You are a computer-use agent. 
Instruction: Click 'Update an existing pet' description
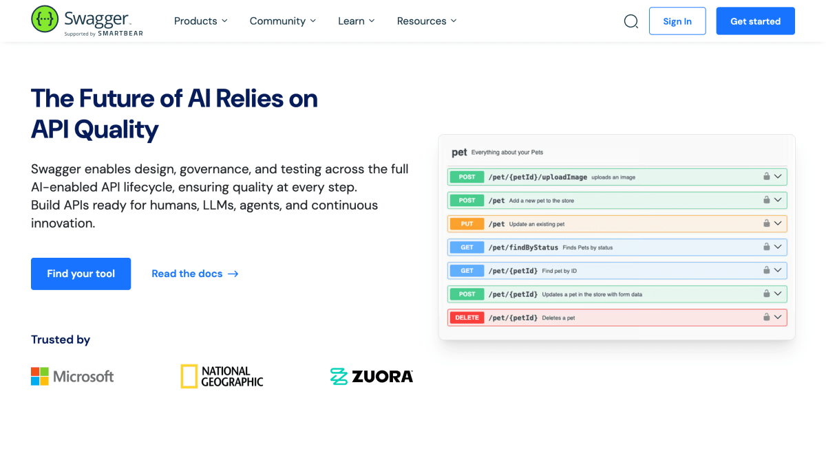tap(538, 224)
